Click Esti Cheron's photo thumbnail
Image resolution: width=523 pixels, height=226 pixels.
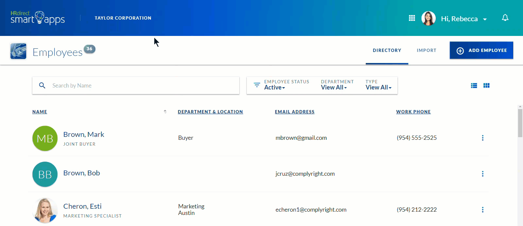[45, 210]
